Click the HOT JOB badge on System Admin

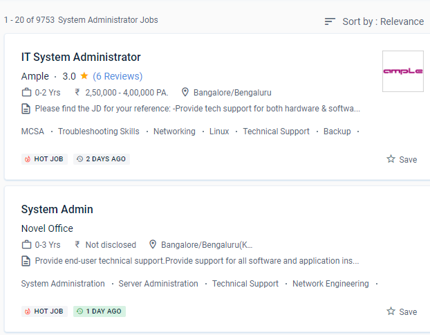[x=44, y=311]
